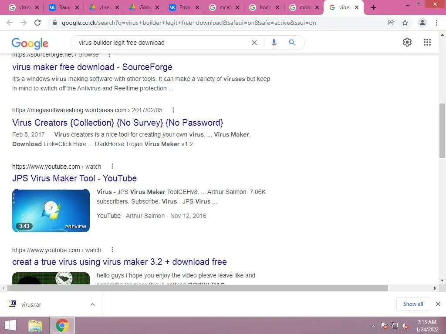Open the Google apps grid

pos(427,42)
